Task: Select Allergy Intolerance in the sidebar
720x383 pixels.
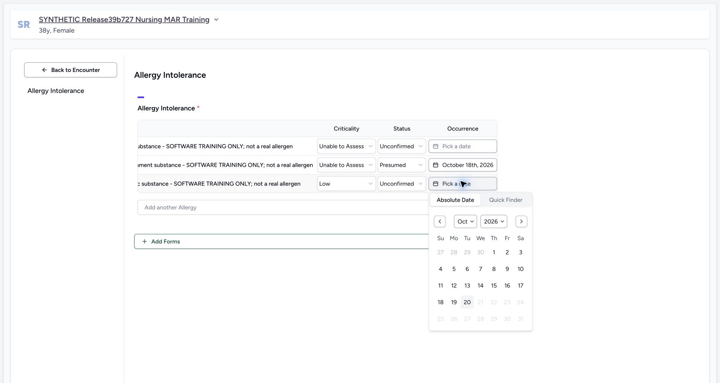Action: click(x=56, y=91)
